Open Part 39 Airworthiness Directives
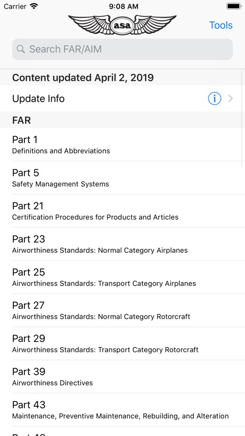Image resolution: width=245 pixels, height=436 pixels. (x=123, y=376)
